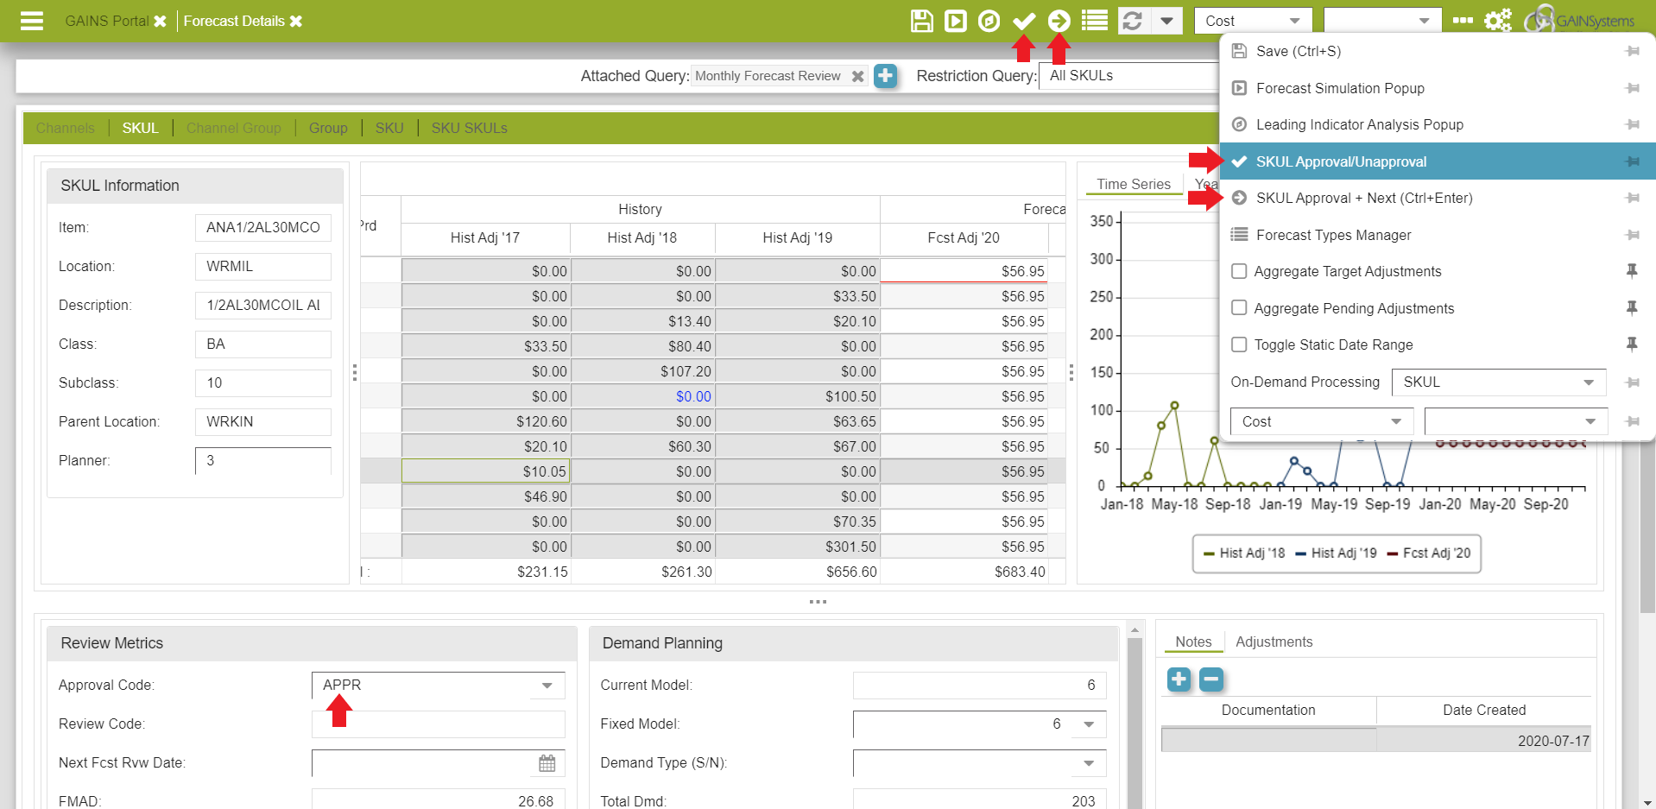Open Forecast Simulation Popup play icon
The image size is (1656, 809).
coord(955,21)
